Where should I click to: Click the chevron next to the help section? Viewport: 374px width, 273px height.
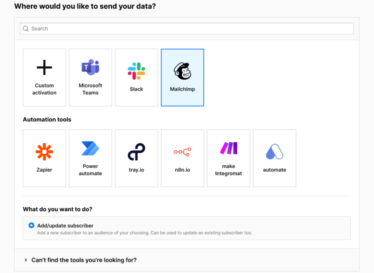[25, 260]
